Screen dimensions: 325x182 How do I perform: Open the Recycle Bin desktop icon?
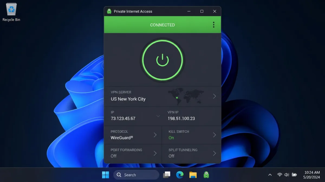point(11,12)
